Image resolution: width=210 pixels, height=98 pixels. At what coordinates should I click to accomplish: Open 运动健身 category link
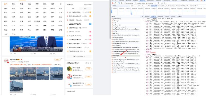tap(37, 21)
